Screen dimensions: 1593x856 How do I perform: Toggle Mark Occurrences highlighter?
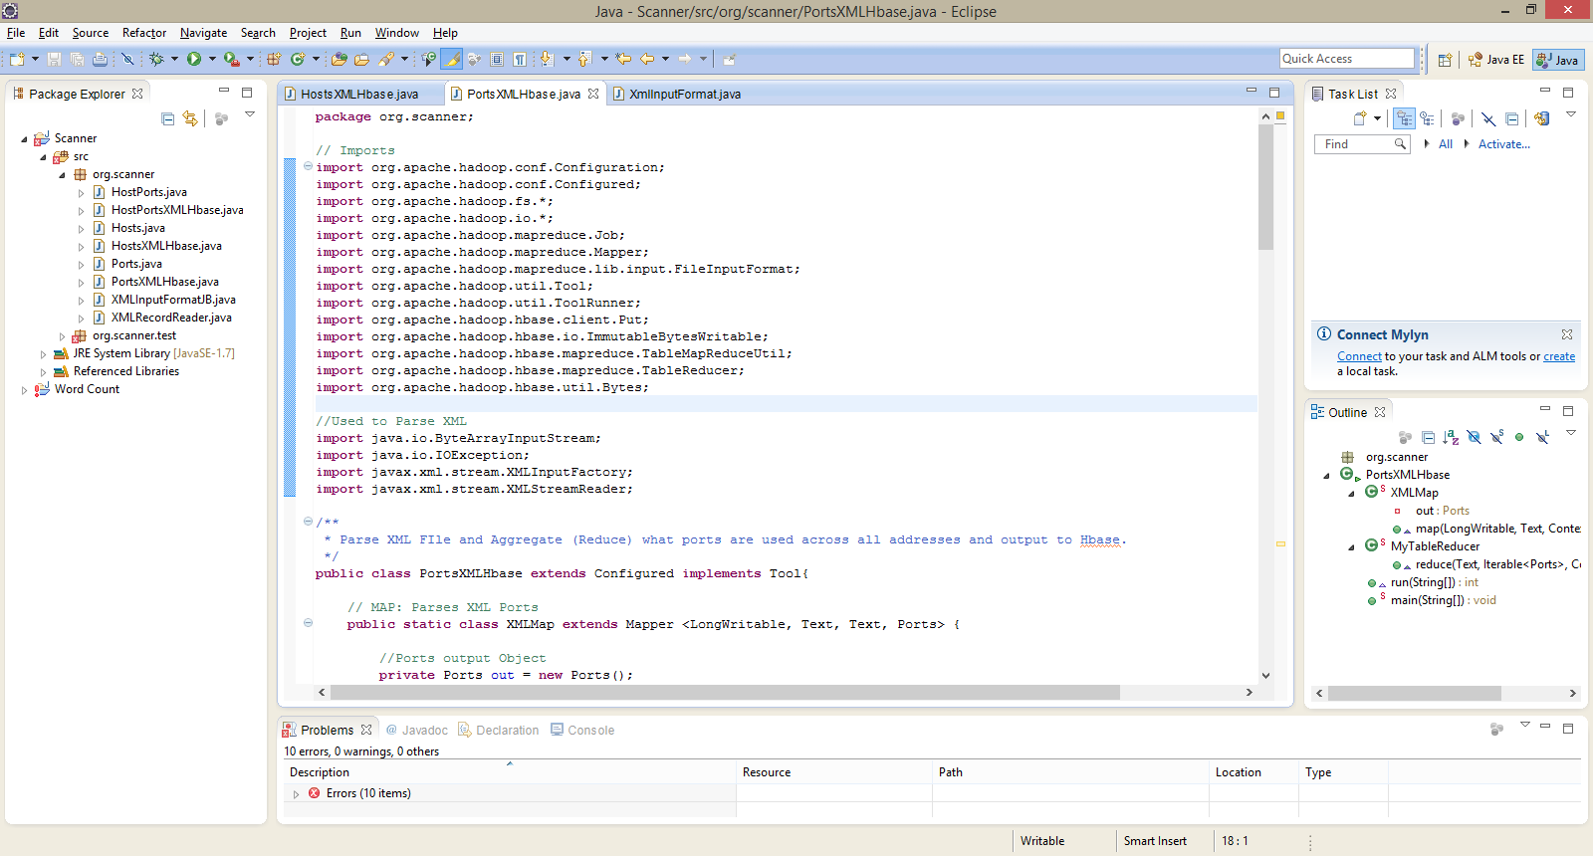452,59
